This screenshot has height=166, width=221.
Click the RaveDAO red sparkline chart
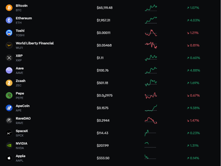[151, 120]
